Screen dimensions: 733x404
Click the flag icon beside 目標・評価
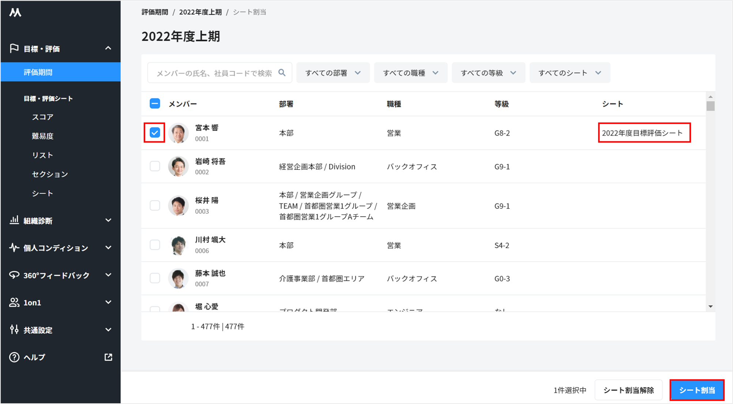coord(14,49)
